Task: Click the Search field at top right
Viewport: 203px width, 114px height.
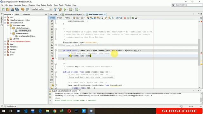Action: tap(187, 5)
